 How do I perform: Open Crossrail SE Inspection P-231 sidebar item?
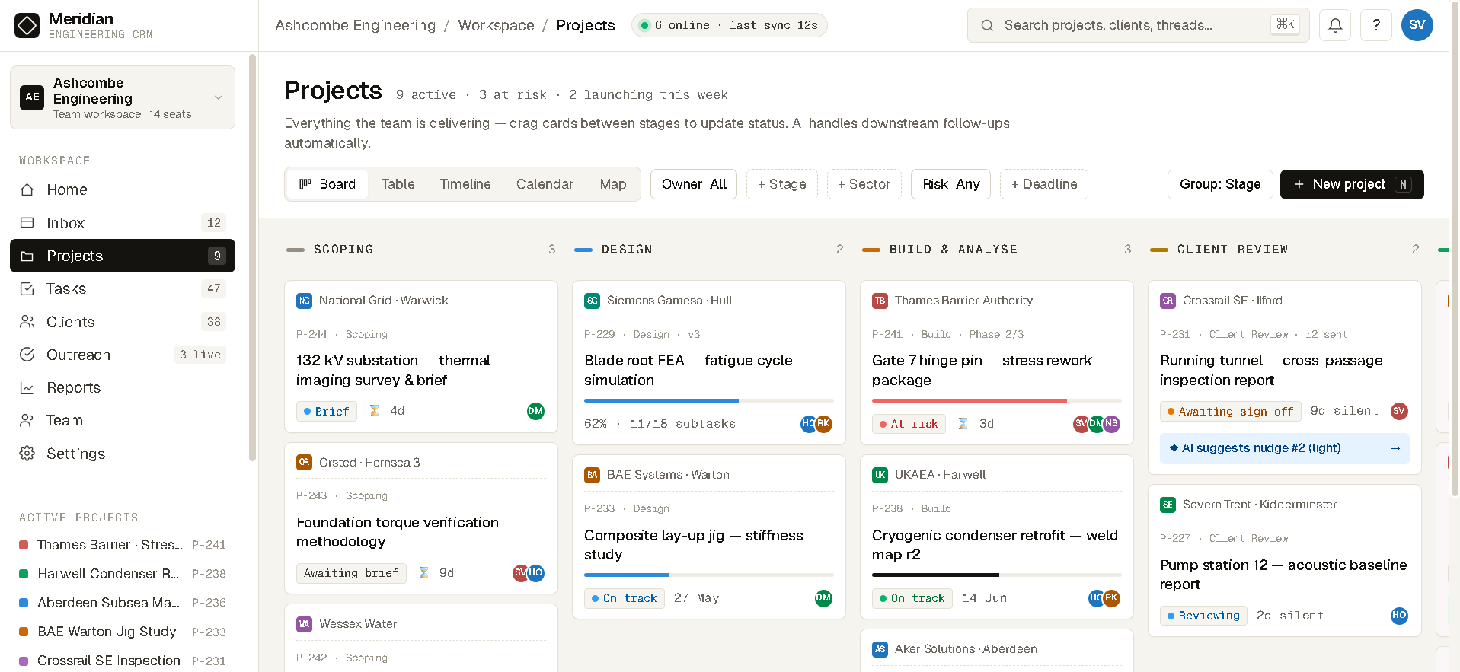[x=123, y=661]
